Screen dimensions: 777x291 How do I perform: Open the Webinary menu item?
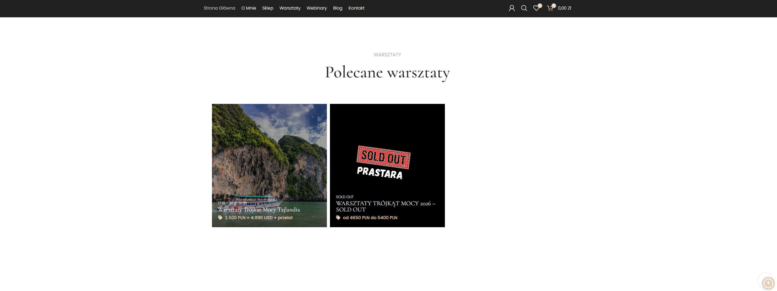point(316,8)
